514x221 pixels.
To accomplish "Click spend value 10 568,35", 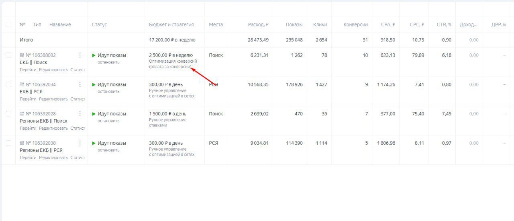I will pyautogui.click(x=258, y=84).
